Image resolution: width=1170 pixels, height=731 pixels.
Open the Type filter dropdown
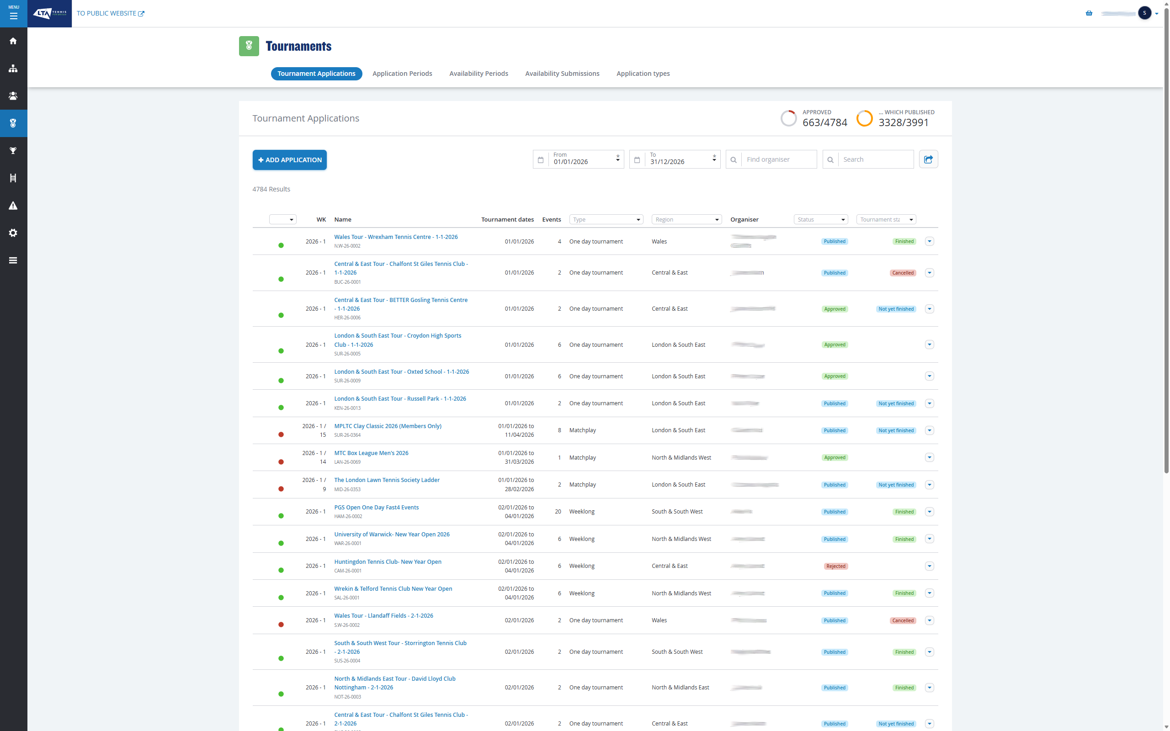[606, 219]
